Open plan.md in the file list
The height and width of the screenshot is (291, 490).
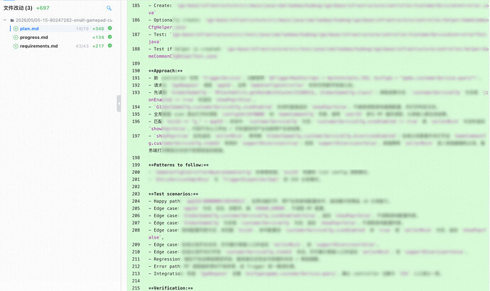tap(29, 28)
